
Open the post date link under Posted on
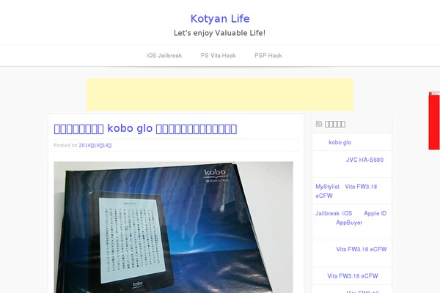(x=95, y=145)
